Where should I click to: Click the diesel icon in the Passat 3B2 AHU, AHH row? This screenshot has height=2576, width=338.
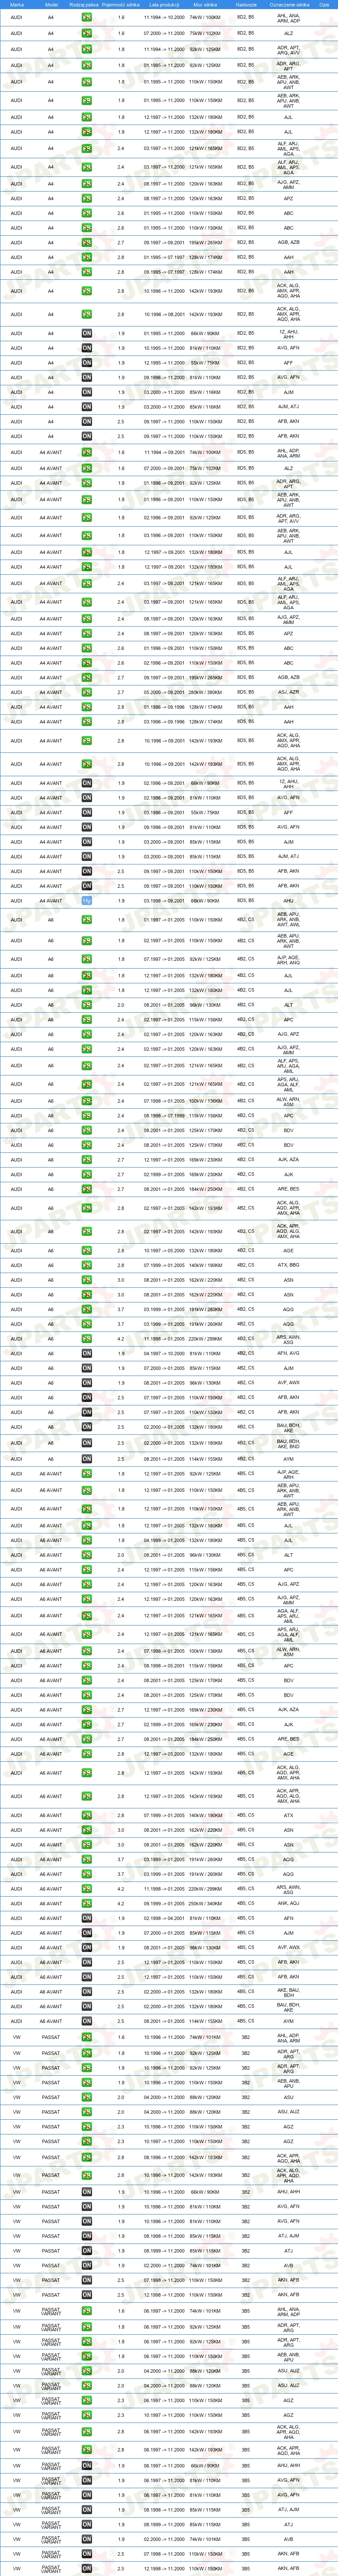coord(87,2192)
